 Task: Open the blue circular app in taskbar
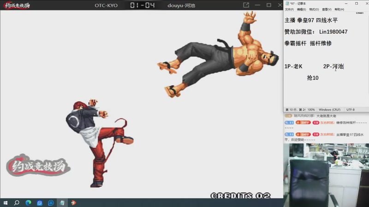point(40,202)
